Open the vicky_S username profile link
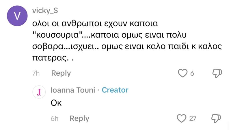The height and width of the screenshot is (130, 231). coord(45,11)
